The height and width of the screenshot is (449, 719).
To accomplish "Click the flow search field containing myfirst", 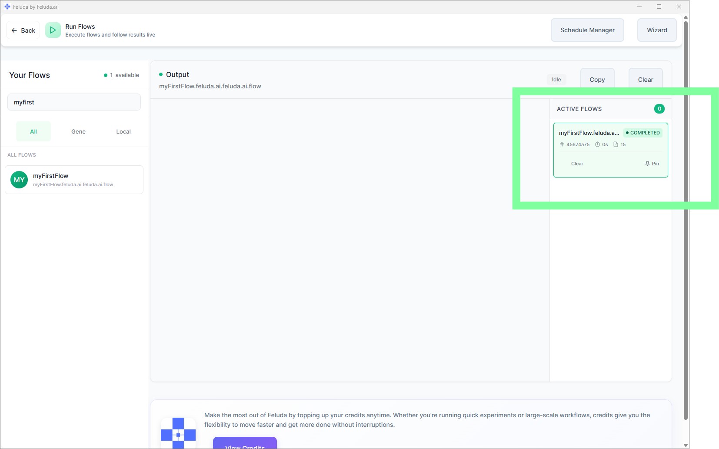I will 74,102.
